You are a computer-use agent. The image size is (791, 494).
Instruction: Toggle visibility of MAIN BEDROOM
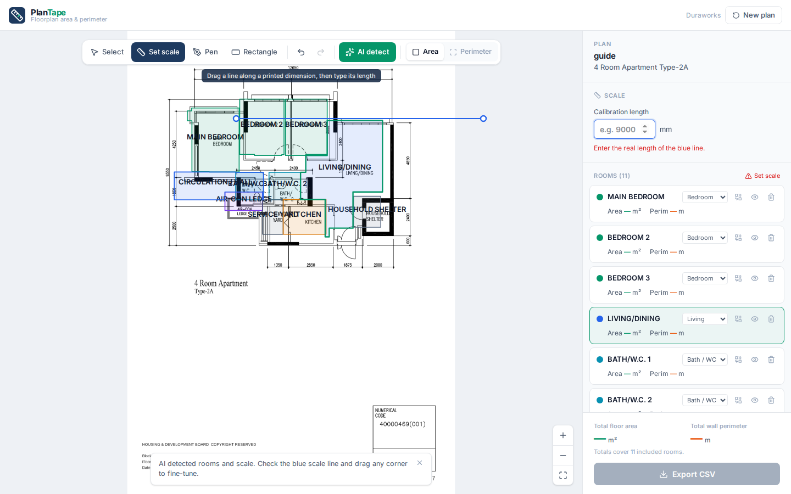(755, 197)
